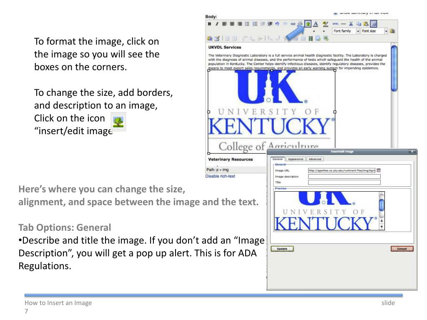Click the first icon in second toolbar row

(209, 38)
